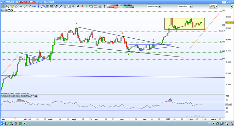Select the crossed lines tool
Image resolution: width=234 pixels, height=126 pixels.
tap(73, 7)
